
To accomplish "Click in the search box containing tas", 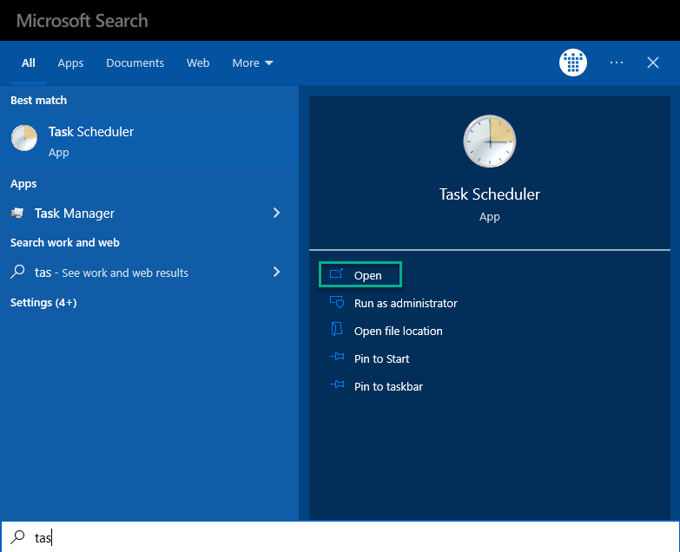I will 340,537.
